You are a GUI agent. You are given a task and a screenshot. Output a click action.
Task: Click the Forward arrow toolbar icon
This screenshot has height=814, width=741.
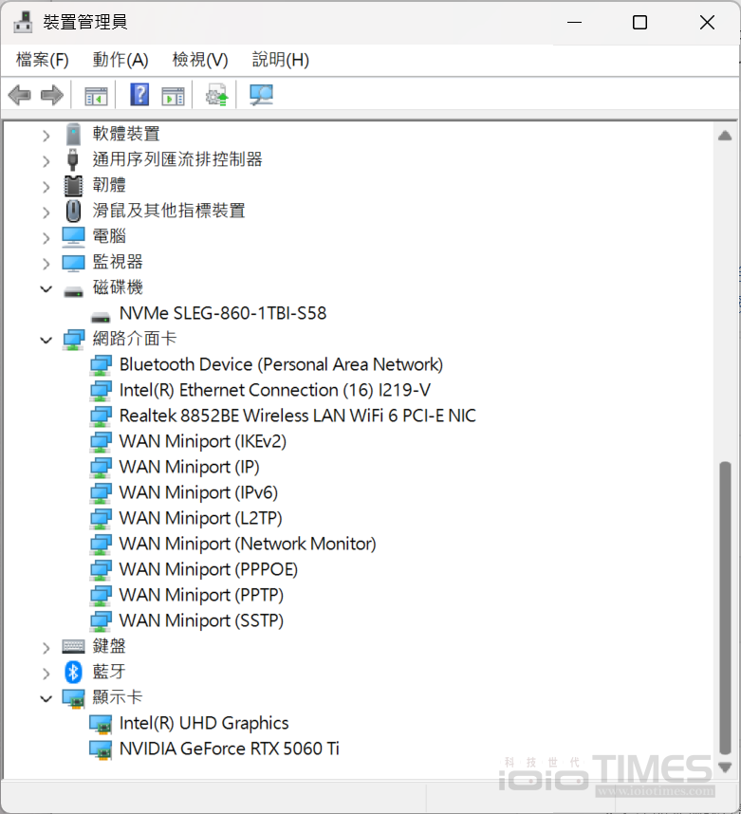pos(52,95)
